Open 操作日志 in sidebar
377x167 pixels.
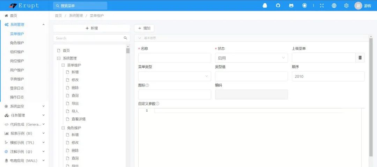click(17, 97)
